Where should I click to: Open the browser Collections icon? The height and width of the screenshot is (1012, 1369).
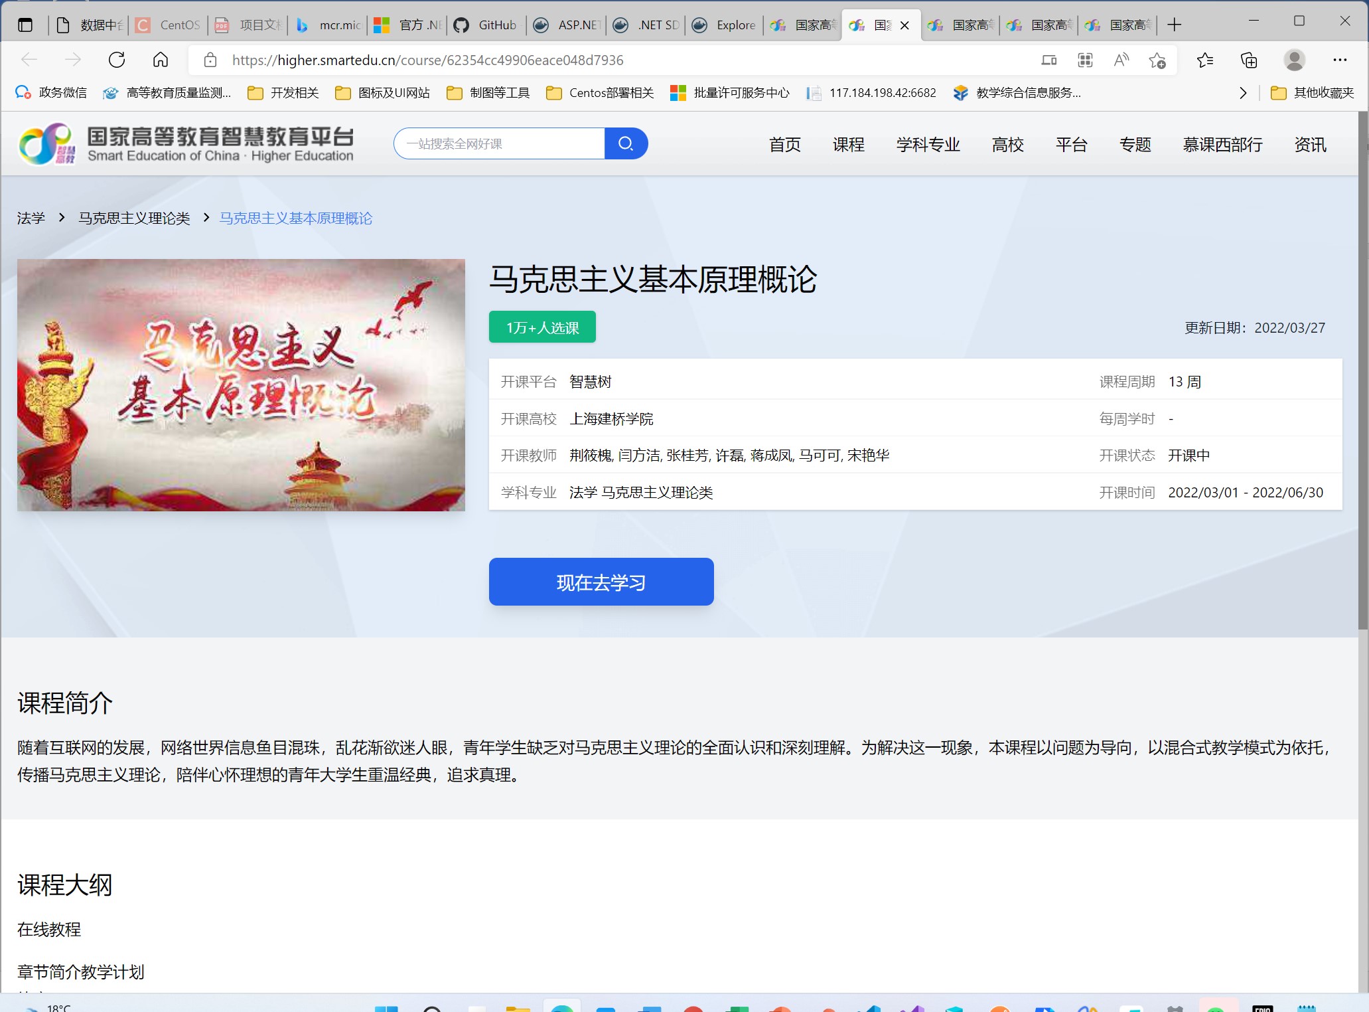point(1249,60)
